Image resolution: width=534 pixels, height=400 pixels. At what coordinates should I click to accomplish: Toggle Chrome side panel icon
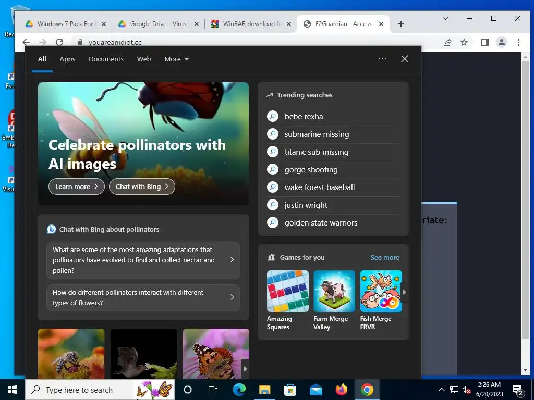tap(485, 42)
